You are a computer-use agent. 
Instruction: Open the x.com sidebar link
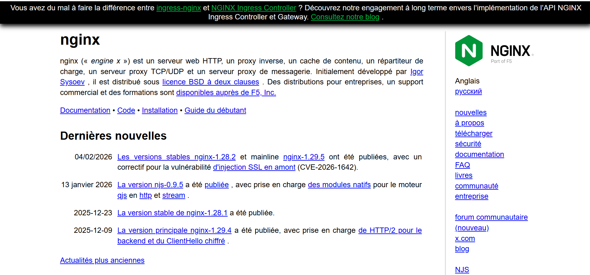pyautogui.click(x=465, y=238)
